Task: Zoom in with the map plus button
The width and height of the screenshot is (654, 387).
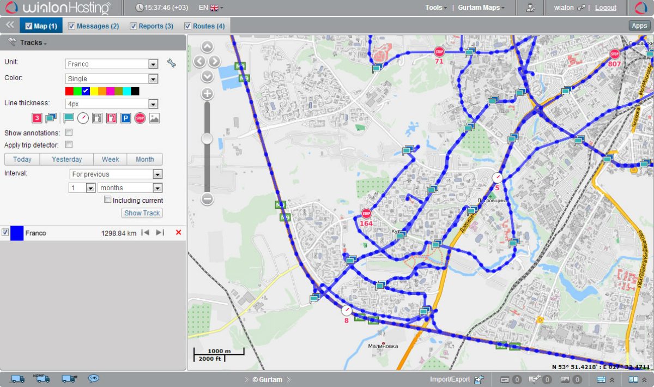Action: point(207,93)
